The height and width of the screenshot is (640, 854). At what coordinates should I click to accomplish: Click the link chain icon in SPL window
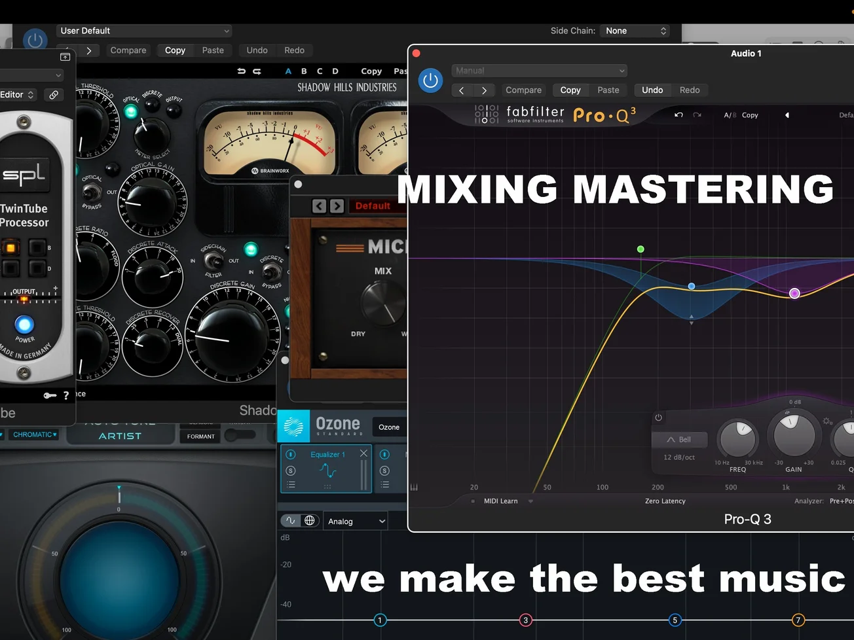(x=54, y=95)
